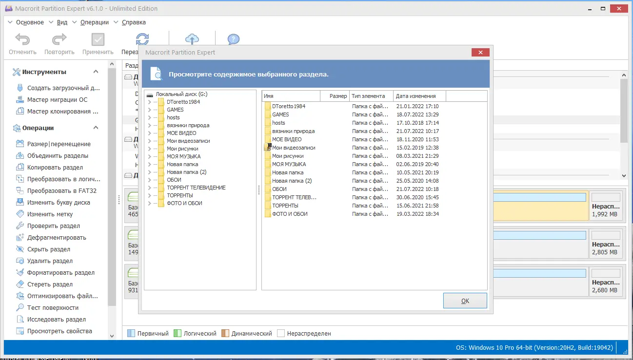Launch Мастер клонирования wizard
Image resolution: width=633 pixels, height=360 pixels.
(62, 112)
